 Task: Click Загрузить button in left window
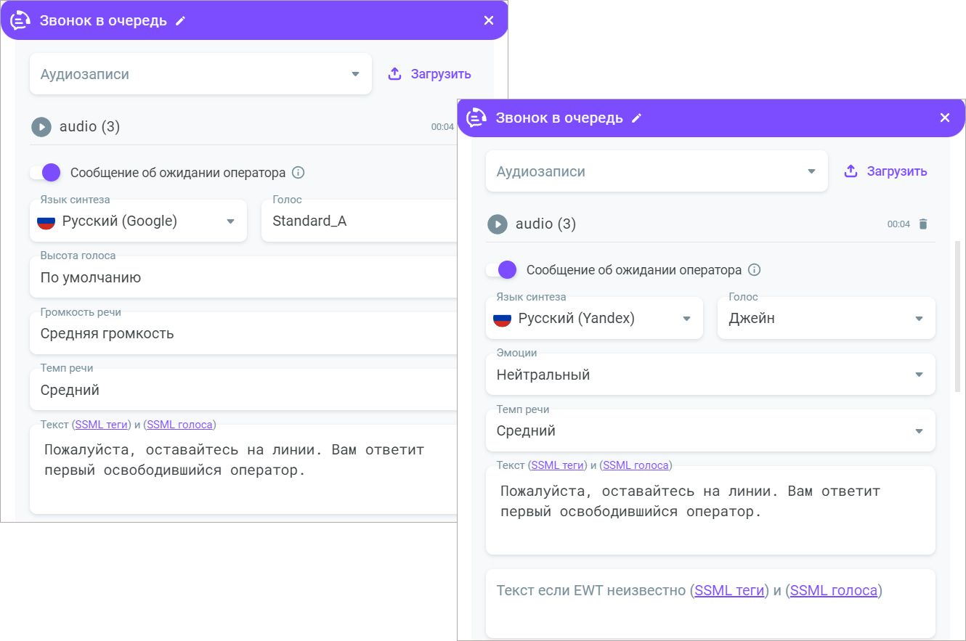(429, 74)
